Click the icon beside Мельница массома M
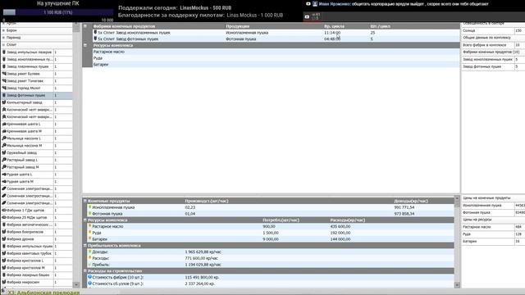 click(x=4, y=146)
